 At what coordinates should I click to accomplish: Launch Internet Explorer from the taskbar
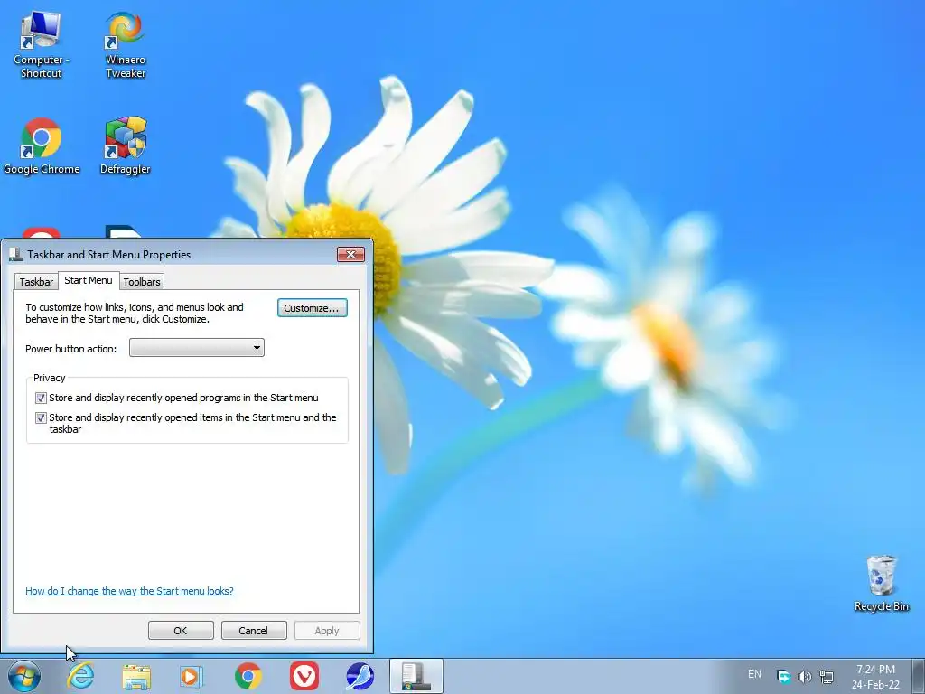point(80,676)
